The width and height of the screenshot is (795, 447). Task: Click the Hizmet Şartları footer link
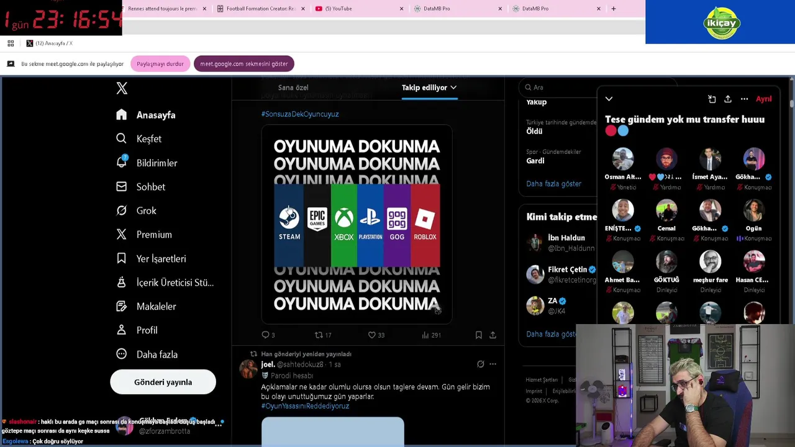(x=542, y=380)
